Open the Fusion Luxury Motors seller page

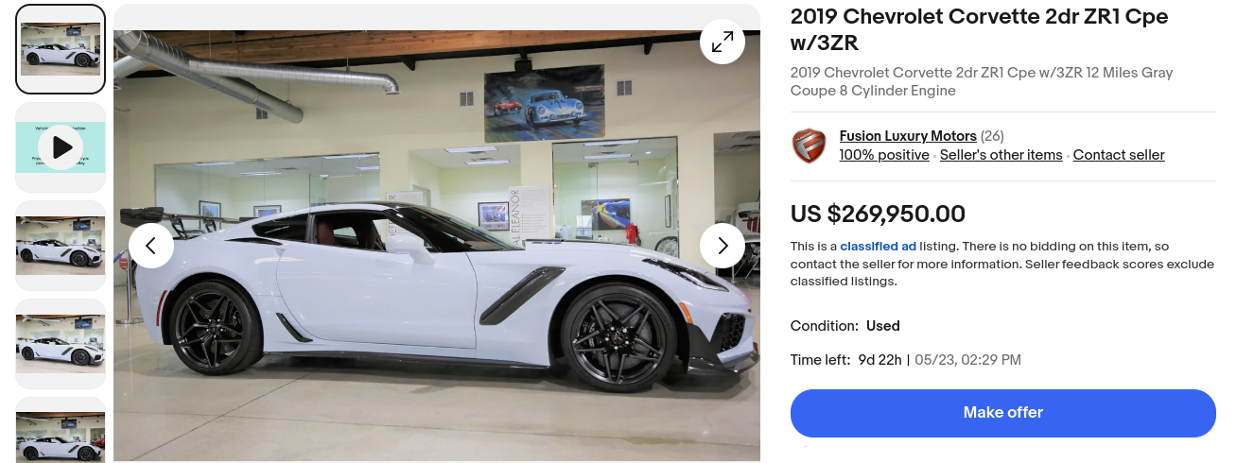click(908, 136)
